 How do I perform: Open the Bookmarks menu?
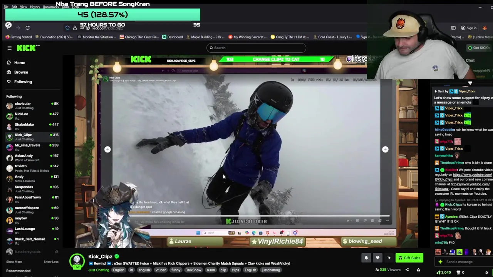tap(51, 7)
